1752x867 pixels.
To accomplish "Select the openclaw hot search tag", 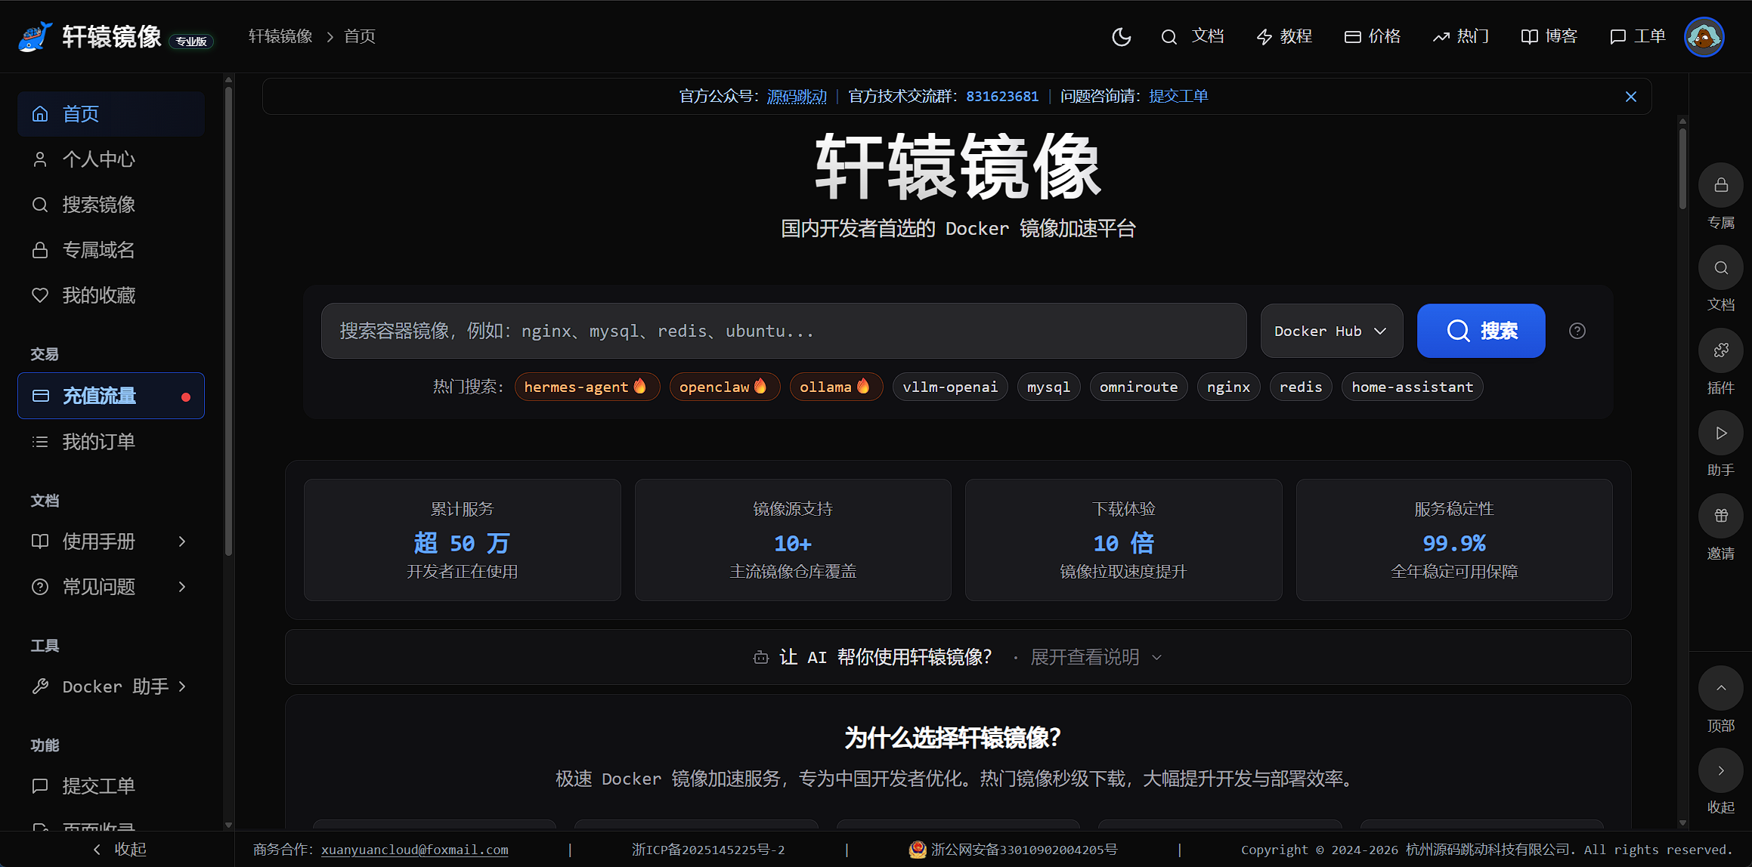I will pos(725,387).
